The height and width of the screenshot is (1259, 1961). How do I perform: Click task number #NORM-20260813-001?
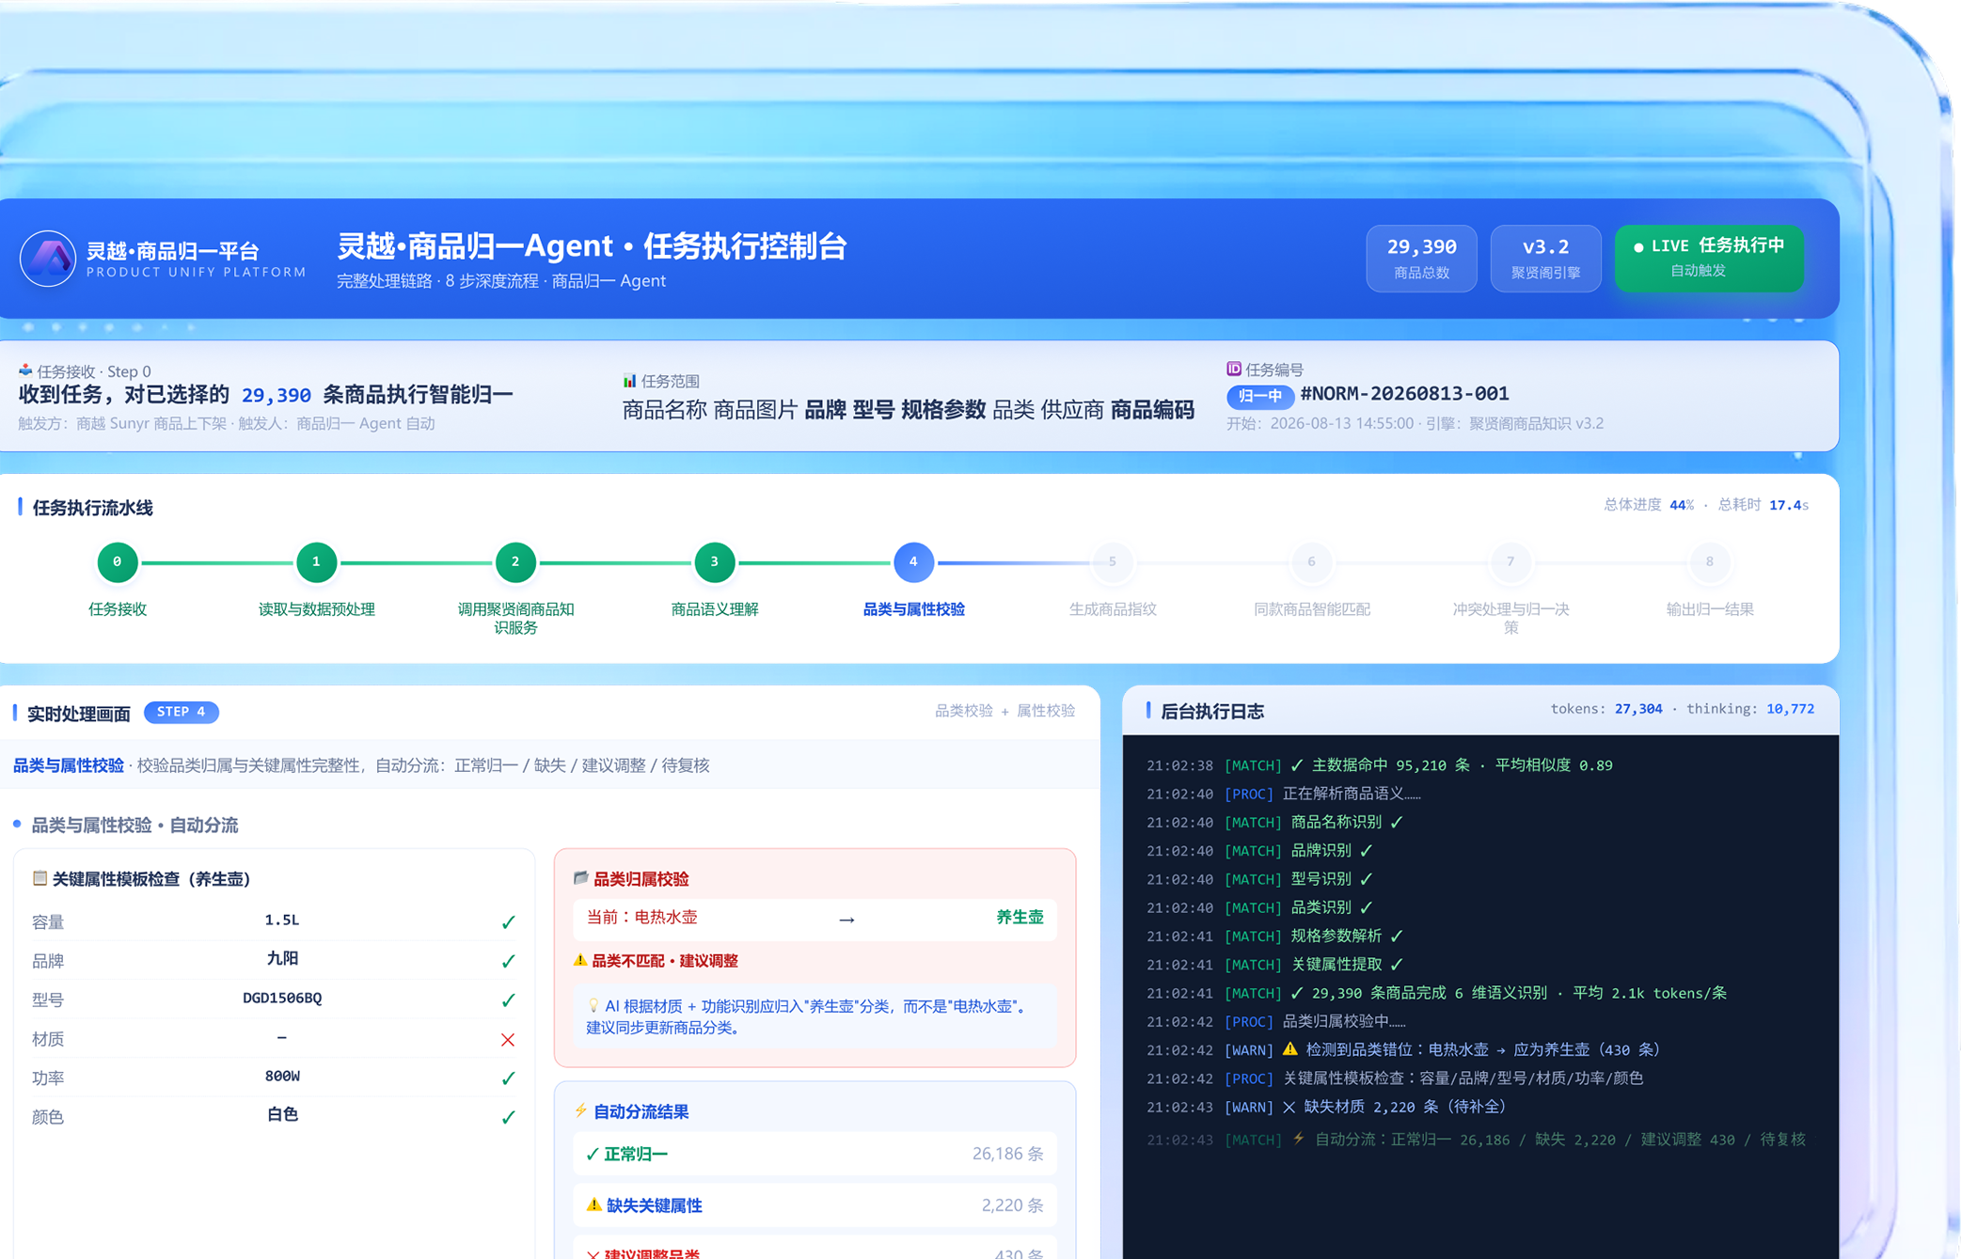(x=1404, y=394)
